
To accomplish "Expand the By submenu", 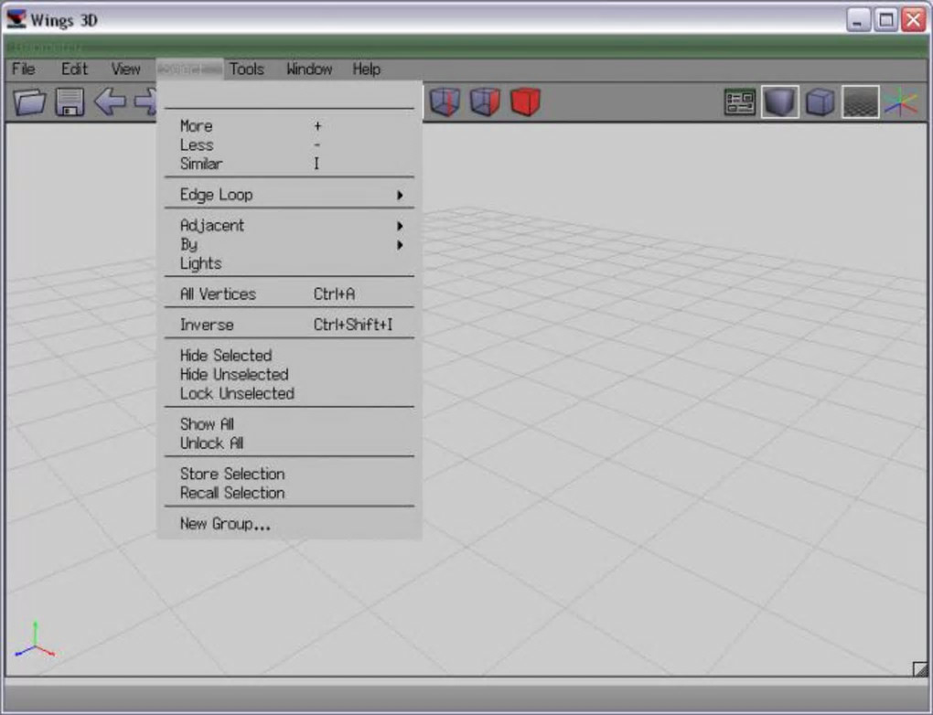I will tap(289, 244).
